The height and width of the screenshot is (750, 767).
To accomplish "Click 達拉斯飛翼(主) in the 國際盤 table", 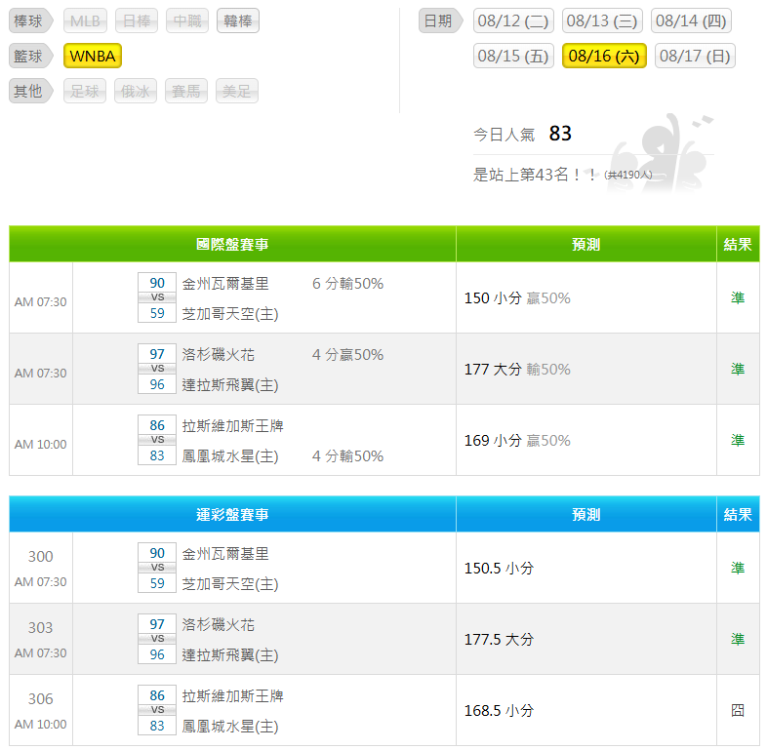I will [x=230, y=385].
